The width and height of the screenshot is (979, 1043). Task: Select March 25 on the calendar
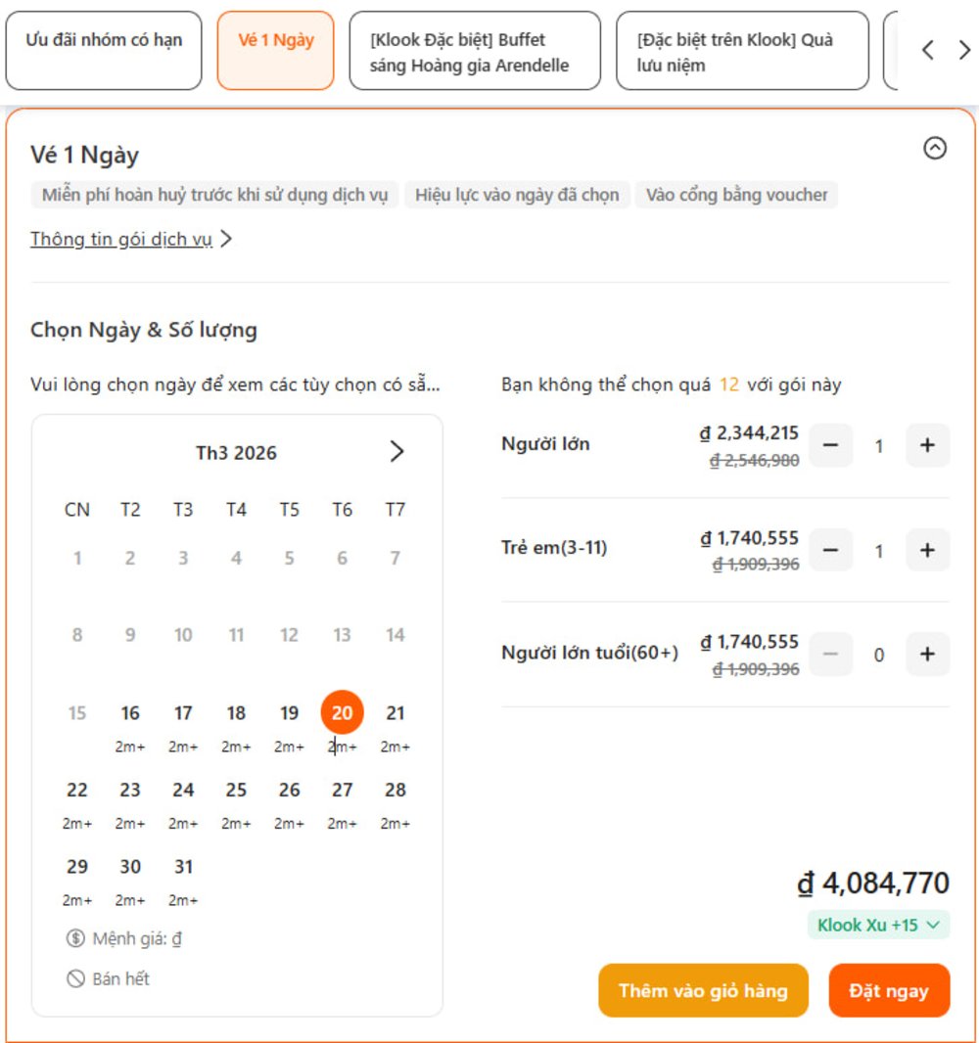tap(236, 801)
